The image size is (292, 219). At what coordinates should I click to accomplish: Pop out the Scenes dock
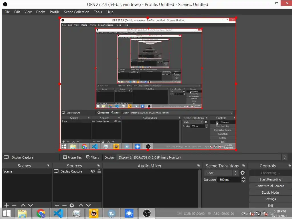pyautogui.click(x=48, y=166)
